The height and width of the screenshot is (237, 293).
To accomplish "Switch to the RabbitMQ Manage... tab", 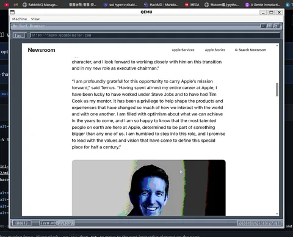I will [40, 4].
